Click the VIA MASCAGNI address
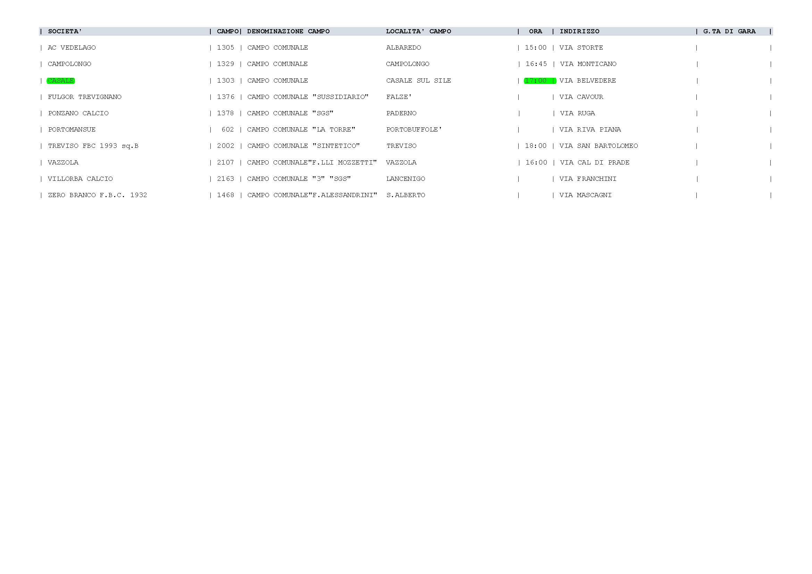Viewport: 812px width, 574px height. pos(585,195)
